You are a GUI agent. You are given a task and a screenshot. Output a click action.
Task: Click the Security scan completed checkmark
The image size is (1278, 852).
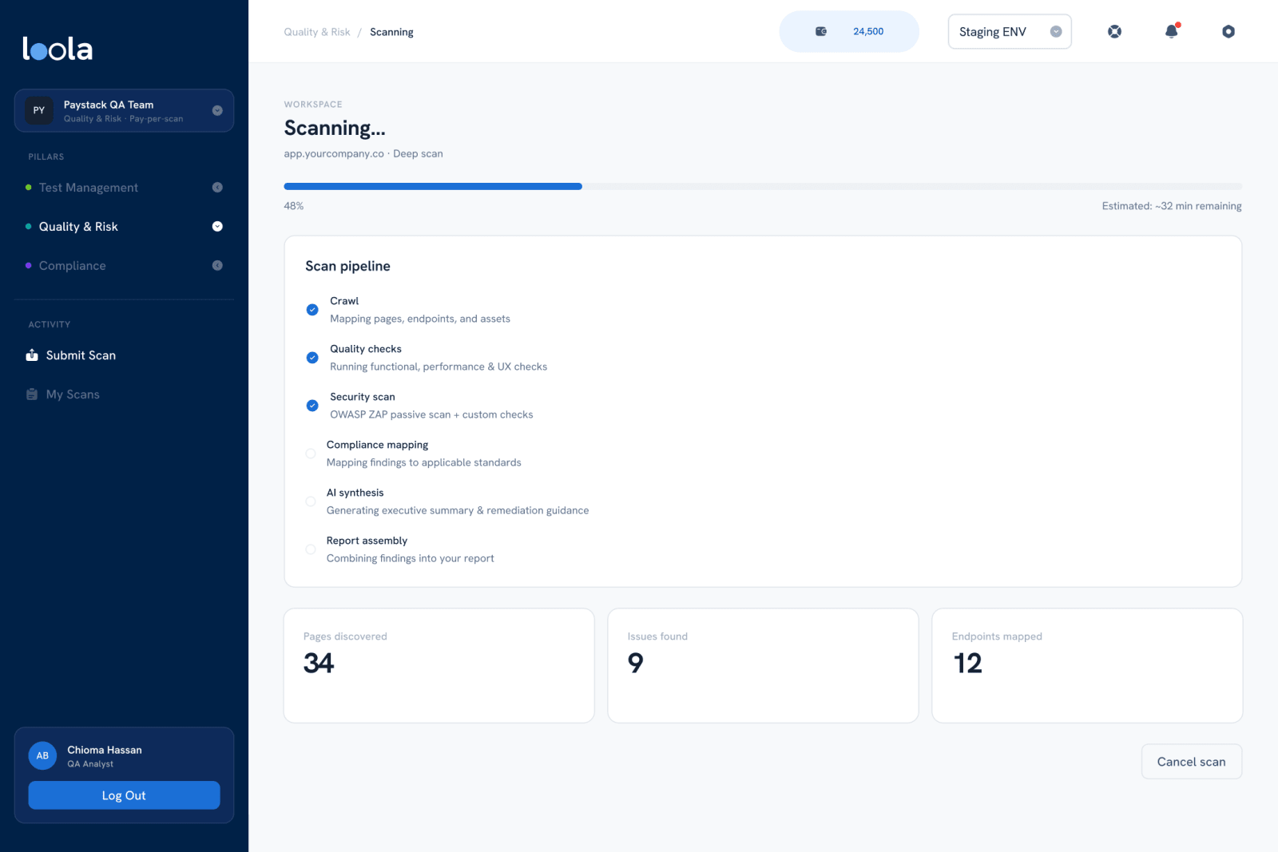click(312, 406)
